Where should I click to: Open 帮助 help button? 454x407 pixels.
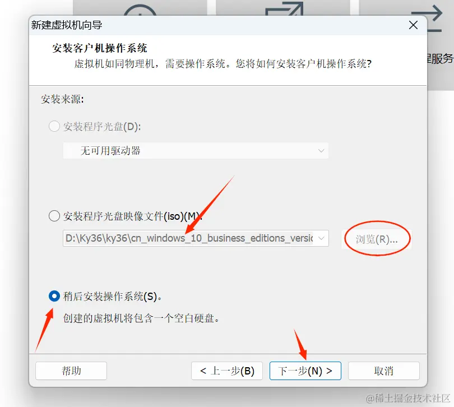71,371
